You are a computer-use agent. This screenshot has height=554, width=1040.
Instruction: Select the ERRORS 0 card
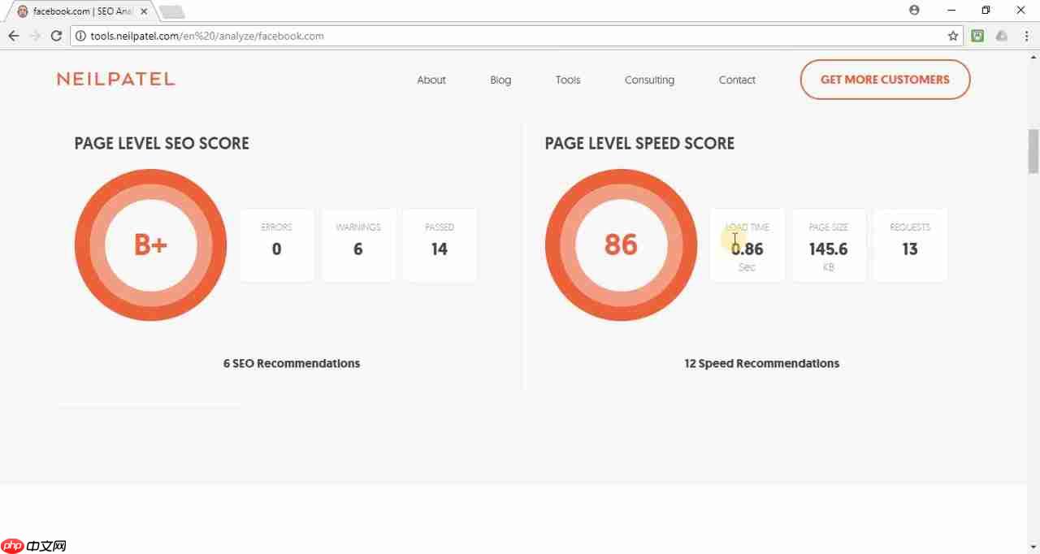tap(276, 245)
